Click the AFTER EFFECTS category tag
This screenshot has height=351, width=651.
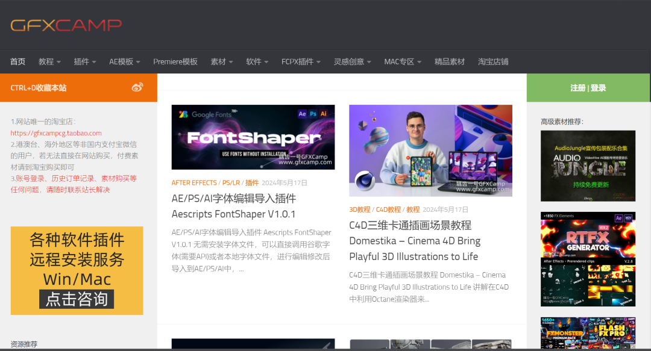tap(194, 182)
